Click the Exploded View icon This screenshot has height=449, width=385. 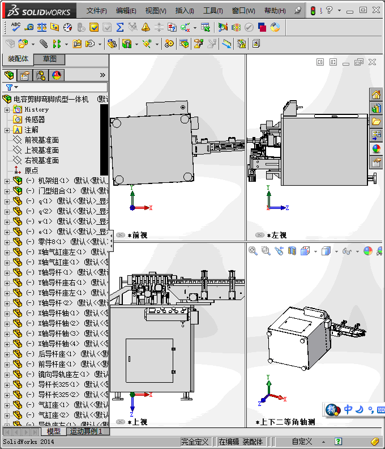pos(198,44)
